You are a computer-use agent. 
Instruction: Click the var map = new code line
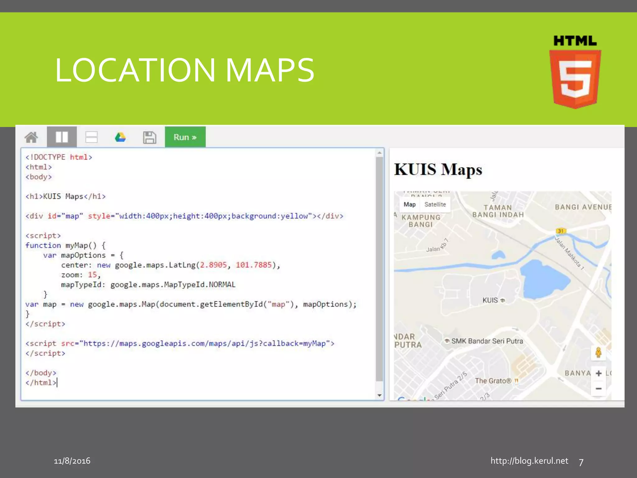pyautogui.click(x=191, y=304)
